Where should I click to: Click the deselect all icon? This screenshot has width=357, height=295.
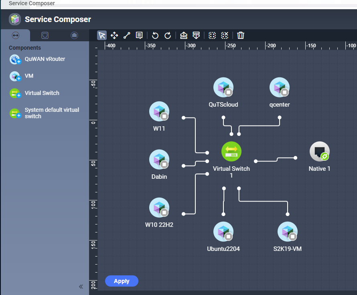pyautogui.click(x=225, y=36)
